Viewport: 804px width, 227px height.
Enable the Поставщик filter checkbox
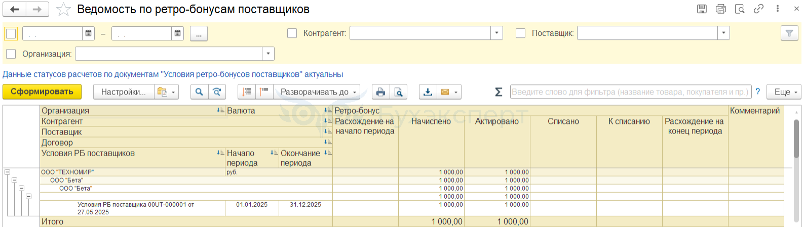pos(520,33)
